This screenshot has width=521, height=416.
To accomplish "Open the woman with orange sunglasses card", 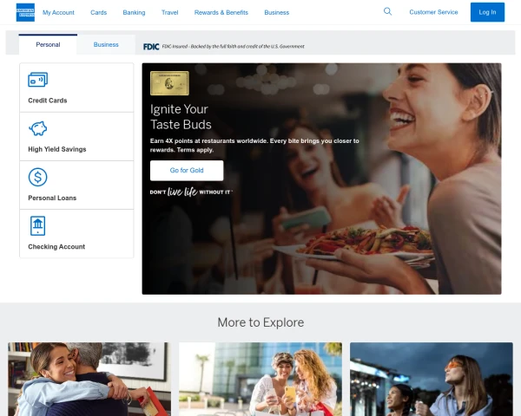I will point(432,380).
